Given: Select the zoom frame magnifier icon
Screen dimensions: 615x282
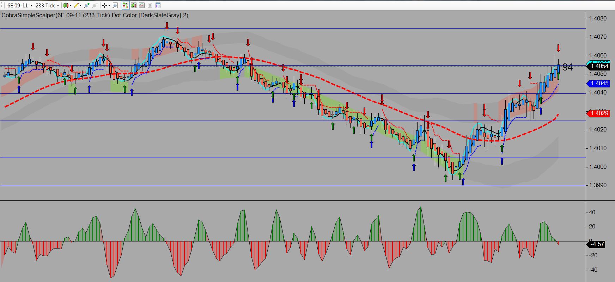Looking at the screenshot, I should tap(115, 5).
